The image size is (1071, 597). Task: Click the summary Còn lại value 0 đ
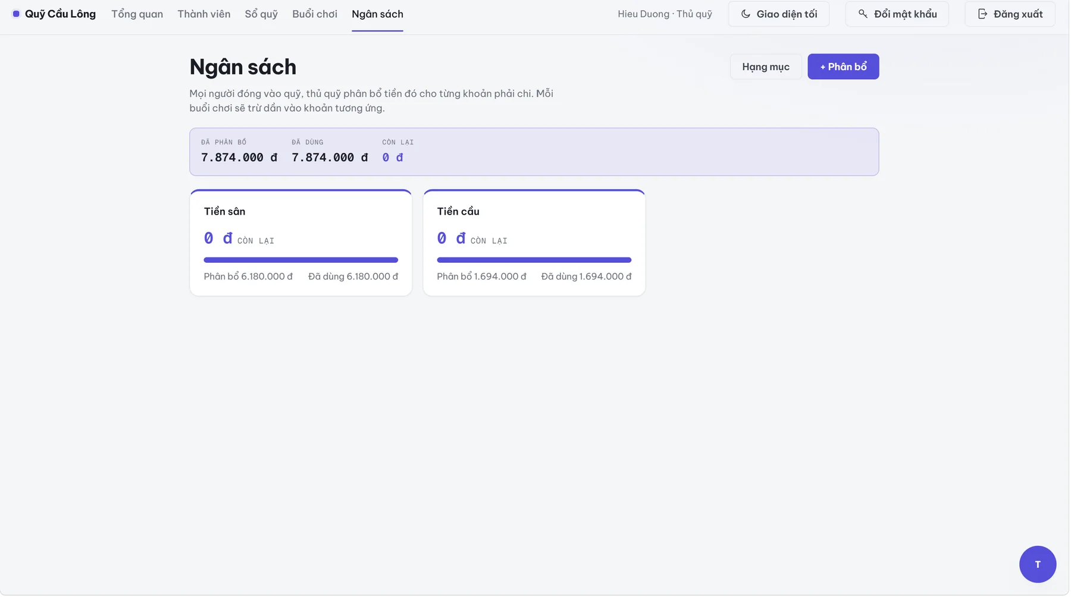coord(393,158)
